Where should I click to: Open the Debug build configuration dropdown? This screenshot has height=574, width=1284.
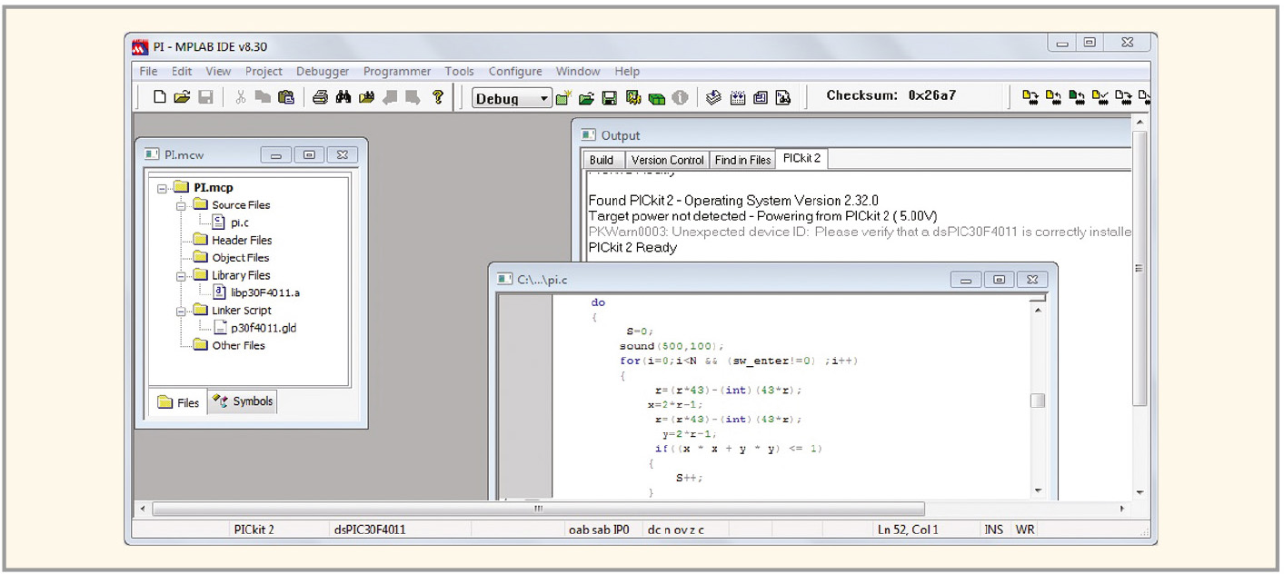[544, 98]
